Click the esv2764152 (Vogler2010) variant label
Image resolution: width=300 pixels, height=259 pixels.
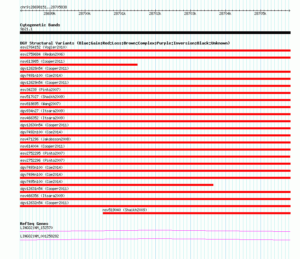(43, 47)
